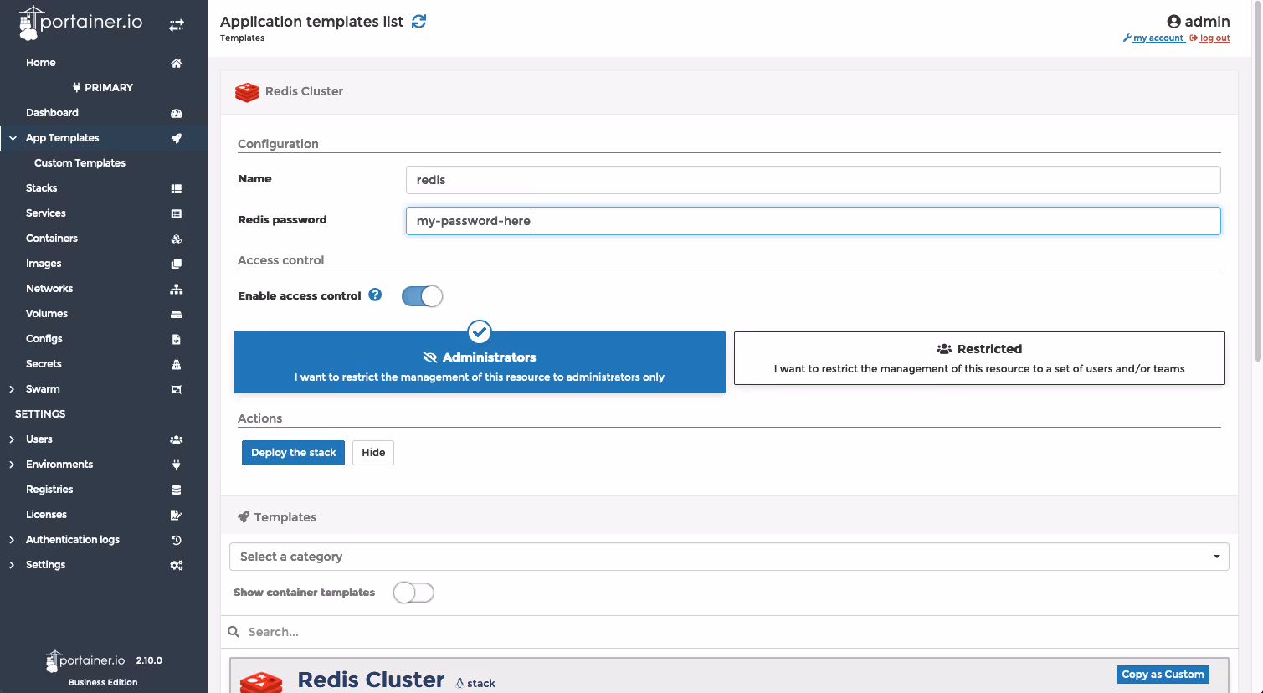Open Licenses in sidebar

[46, 515]
